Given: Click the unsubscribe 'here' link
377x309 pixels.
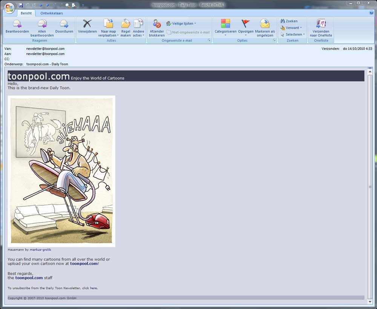Looking at the screenshot, I should point(93,288).
